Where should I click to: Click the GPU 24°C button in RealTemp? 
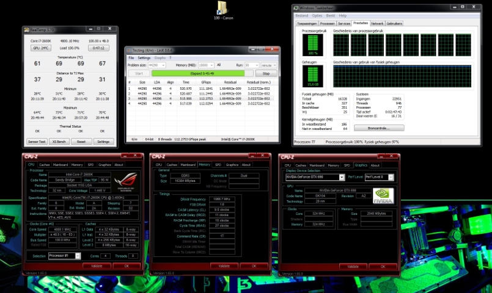tap(41, 48)
